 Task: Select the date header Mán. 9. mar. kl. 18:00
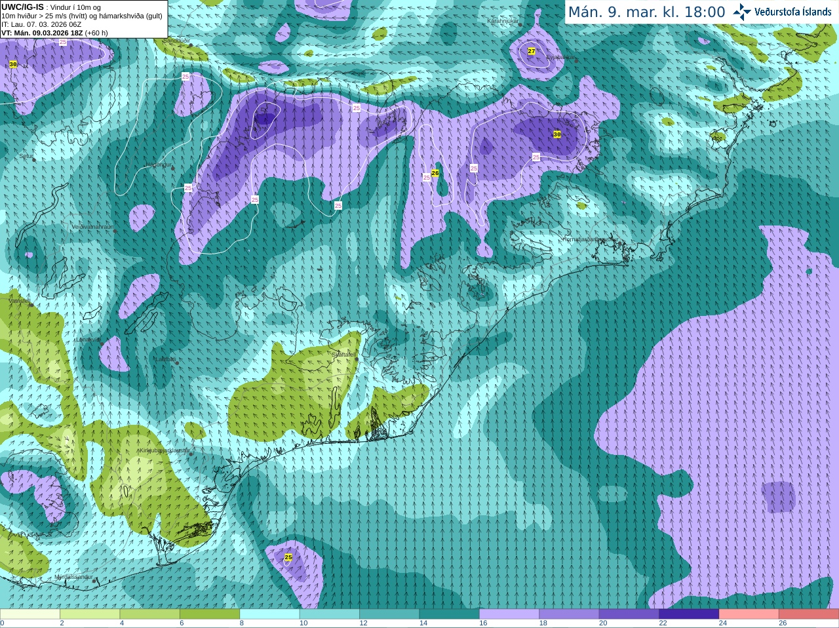[x=646, y=12]
